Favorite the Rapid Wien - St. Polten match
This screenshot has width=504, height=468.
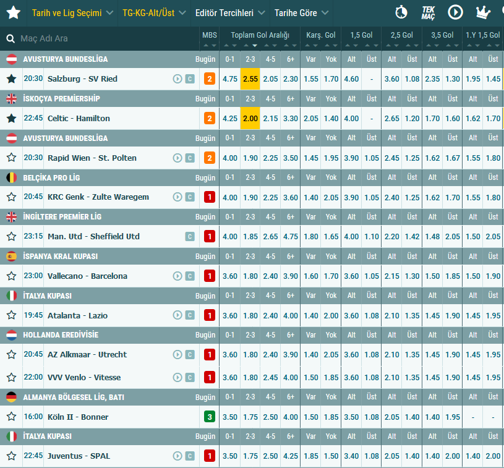tap(12, 158)
